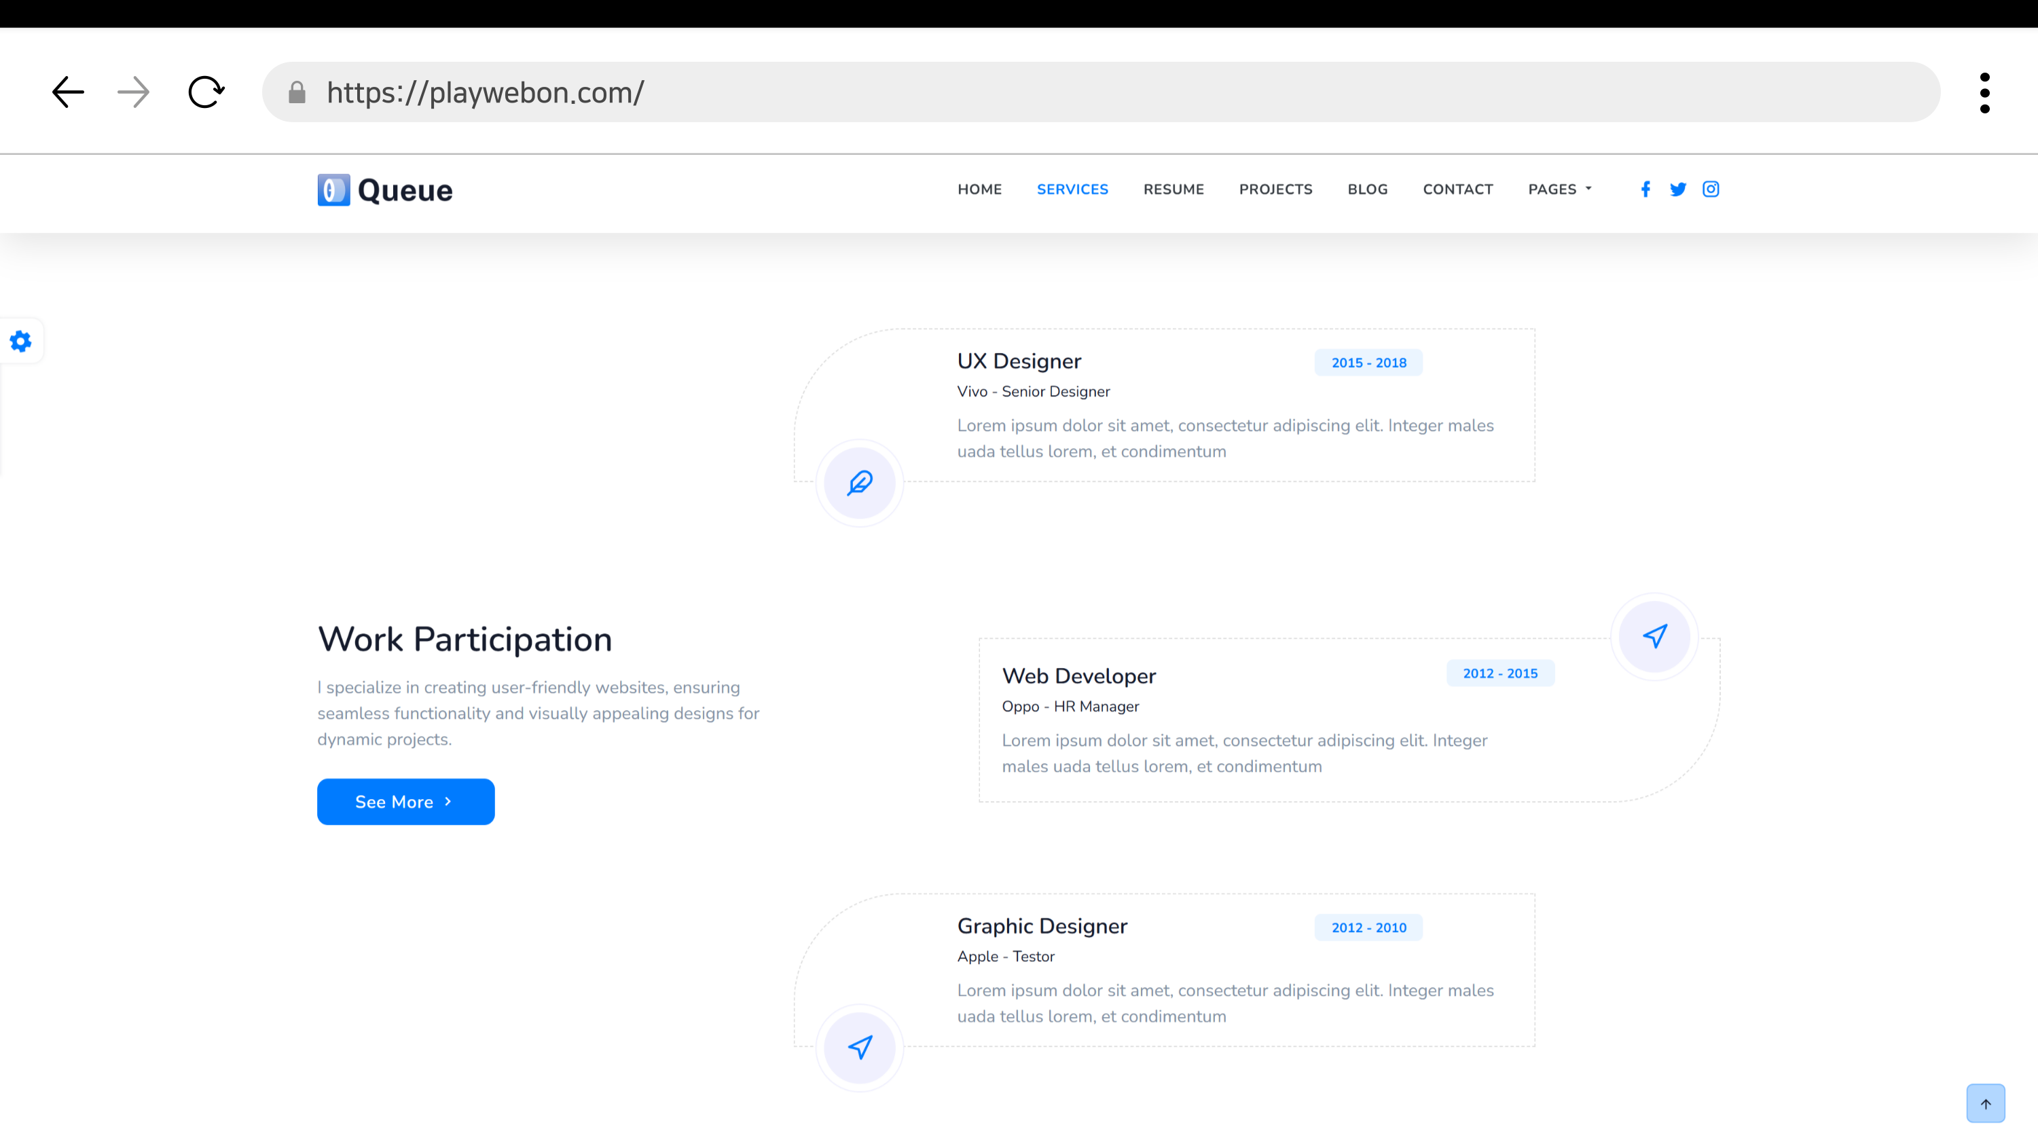Go to the Home menu item
Screen dimensions: 2038x1146
tap(979, 189)
